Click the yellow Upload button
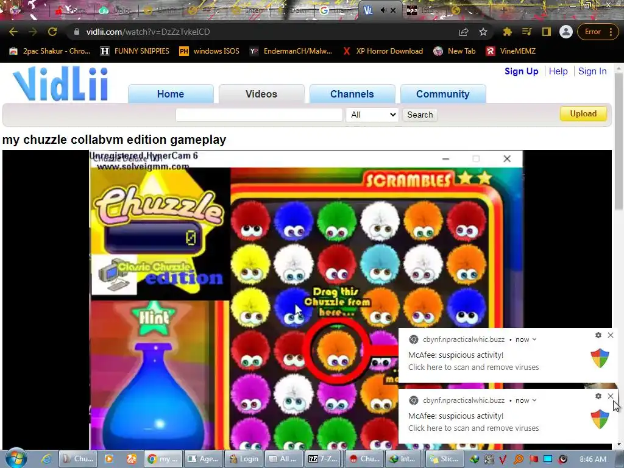Screen dimensions: 624x468 pos(583,113)
